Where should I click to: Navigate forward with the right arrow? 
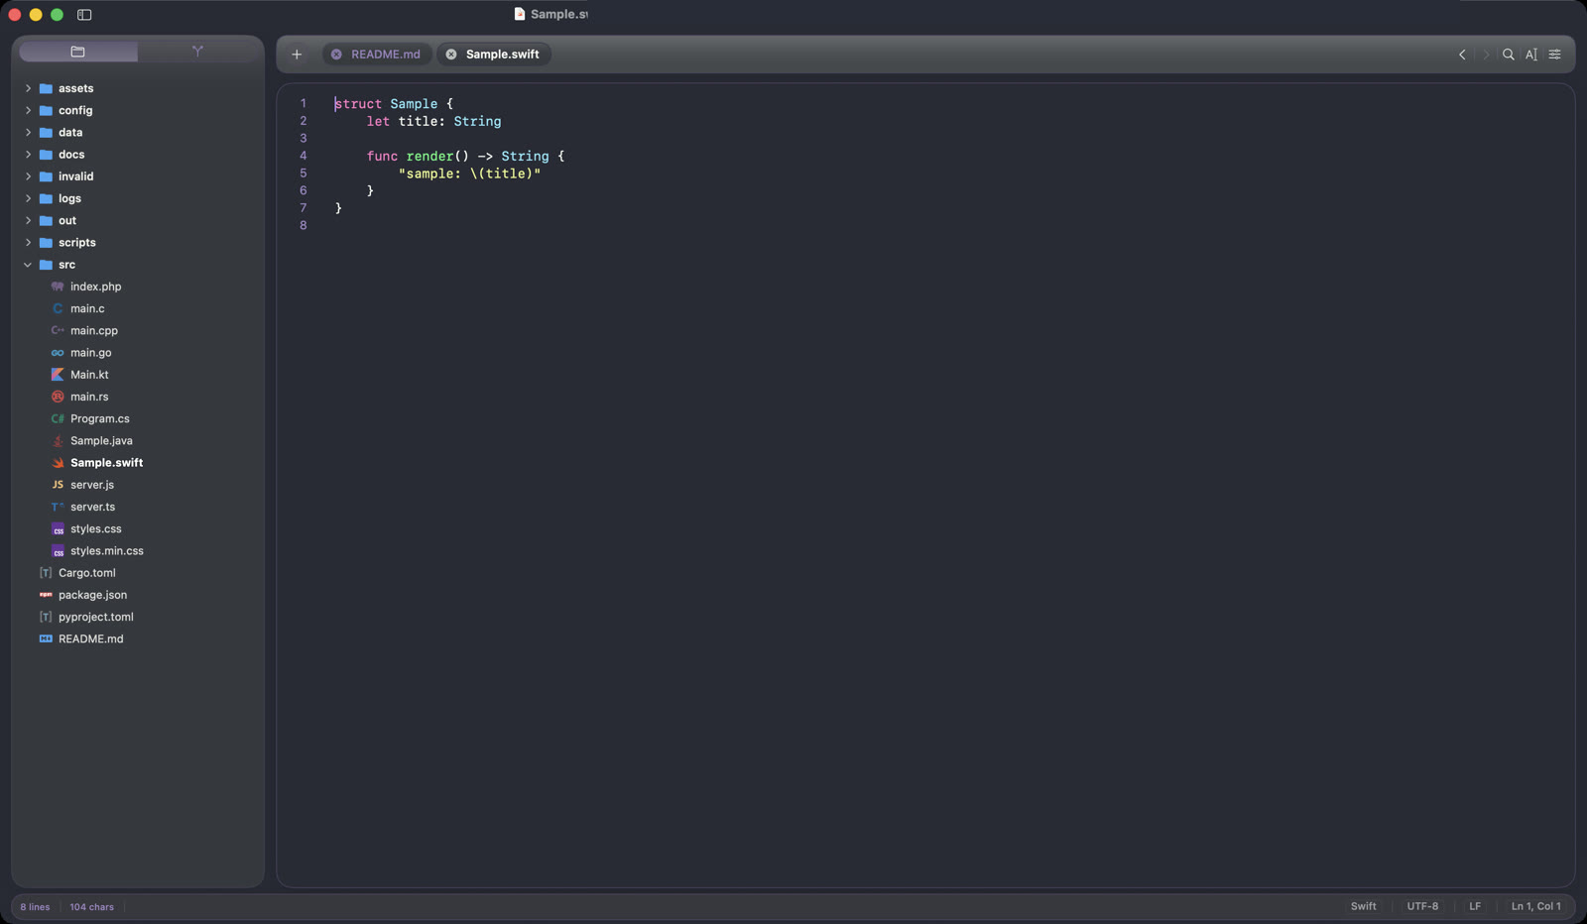click(1485, 55)
